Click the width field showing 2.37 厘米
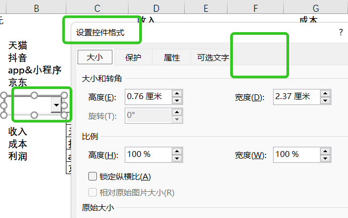 point(295,97)
